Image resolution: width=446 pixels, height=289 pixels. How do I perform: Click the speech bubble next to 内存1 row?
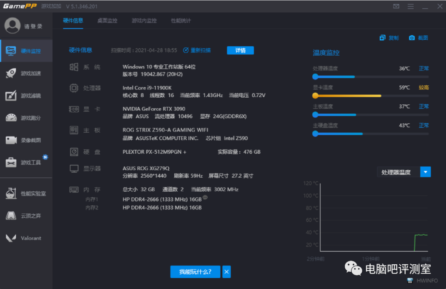tap(205, 197)
